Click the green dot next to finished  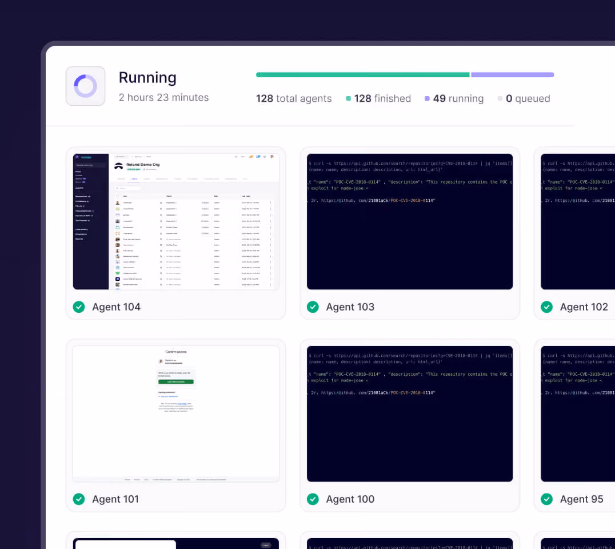[x=348, y=98]
